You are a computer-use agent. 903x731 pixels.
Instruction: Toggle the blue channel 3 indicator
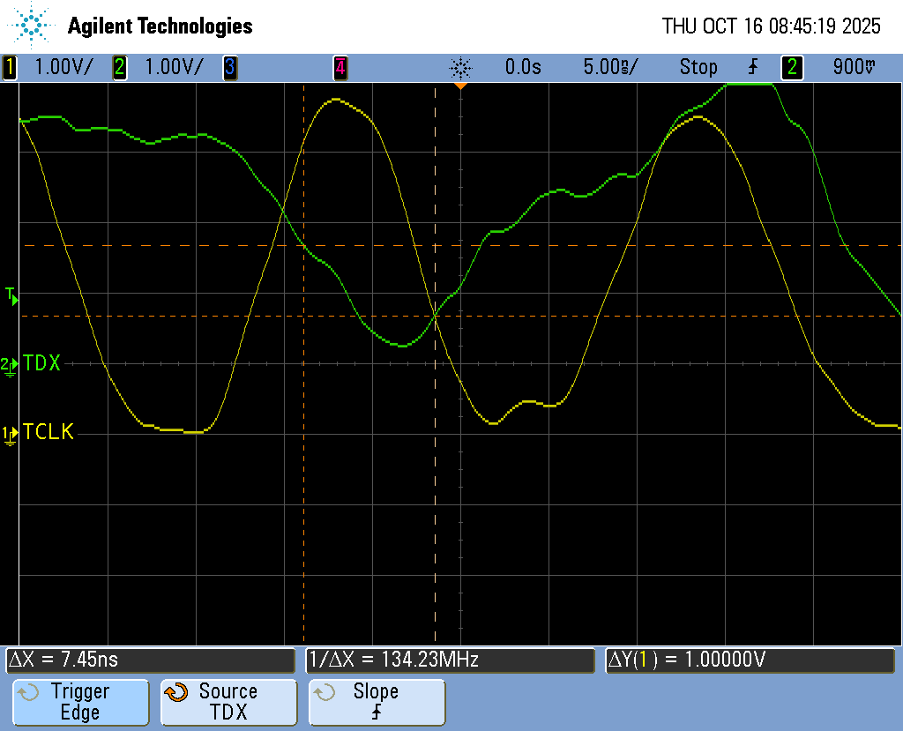[x=229, y=67]
